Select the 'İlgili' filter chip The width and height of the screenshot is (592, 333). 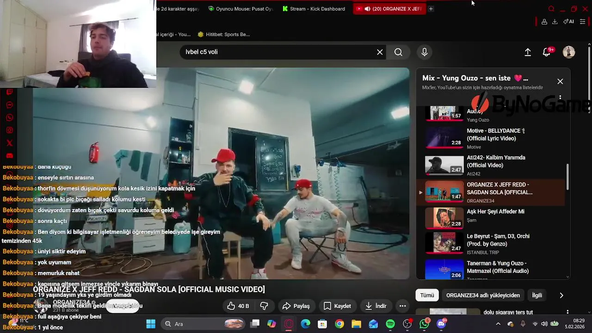537,295
